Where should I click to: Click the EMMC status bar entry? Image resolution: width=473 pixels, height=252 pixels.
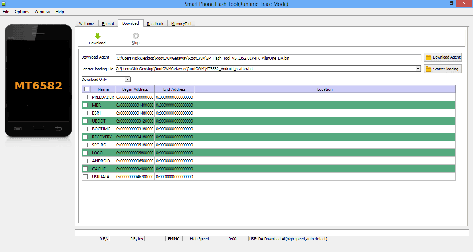173,239
